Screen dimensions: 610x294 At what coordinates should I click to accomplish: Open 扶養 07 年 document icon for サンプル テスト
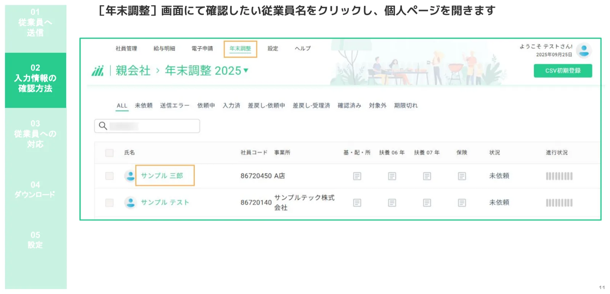427,203
